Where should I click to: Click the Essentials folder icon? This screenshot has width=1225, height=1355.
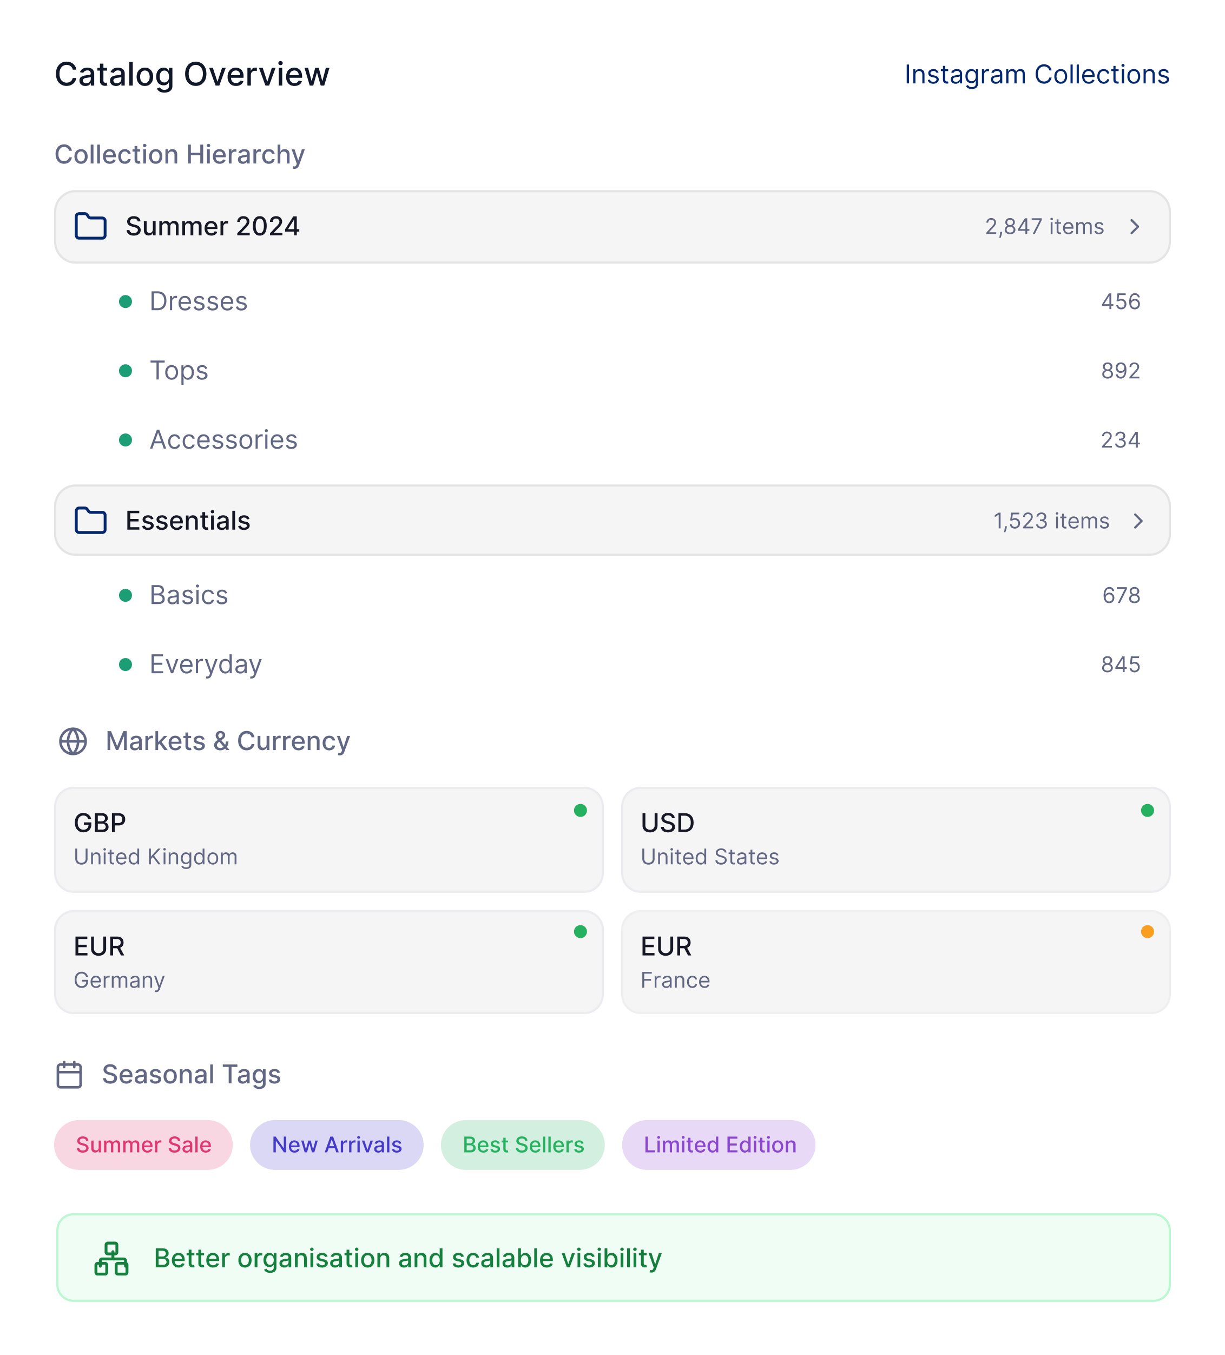coord(91,521)
